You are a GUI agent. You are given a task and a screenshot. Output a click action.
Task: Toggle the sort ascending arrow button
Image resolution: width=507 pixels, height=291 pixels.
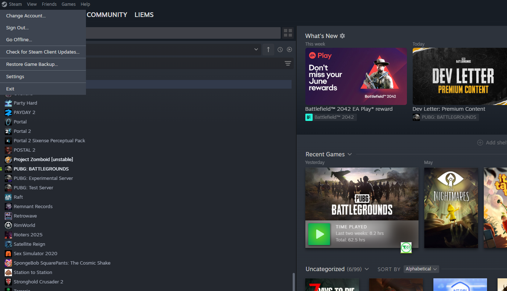[268, 50]
